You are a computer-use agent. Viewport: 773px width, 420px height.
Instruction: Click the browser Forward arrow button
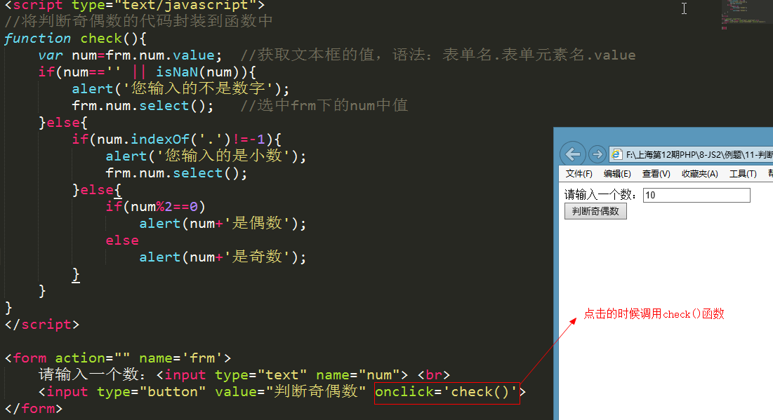597,154
